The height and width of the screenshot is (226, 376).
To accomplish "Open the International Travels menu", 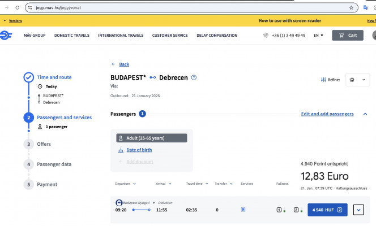I will pyautogui.click(x=121, y=35).
